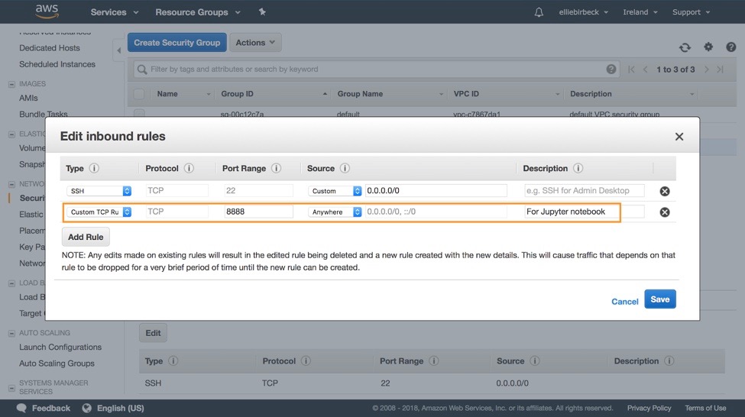Change the Custom source dropdown
This screenshot has height=417, width=745.
pyautogui.click(x=335, y=191)
